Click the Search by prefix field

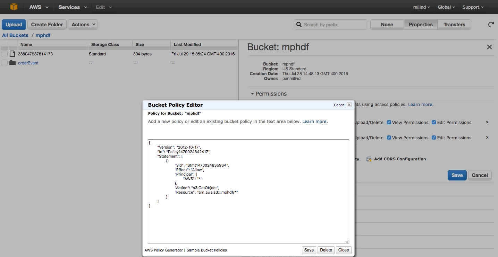tap(330, 25)
